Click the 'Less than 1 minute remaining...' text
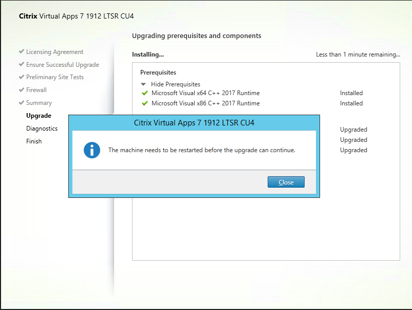 coord(358,54)
